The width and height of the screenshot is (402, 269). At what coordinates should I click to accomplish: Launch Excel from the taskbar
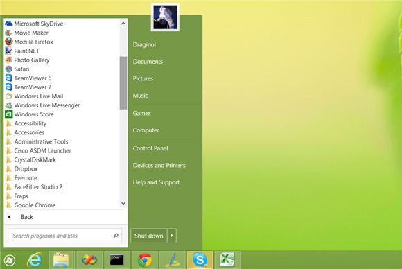[x=227, y=260]
